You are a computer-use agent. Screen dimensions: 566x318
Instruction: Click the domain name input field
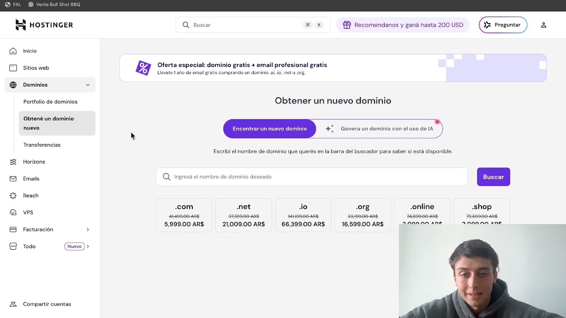[x=312, y=177]
